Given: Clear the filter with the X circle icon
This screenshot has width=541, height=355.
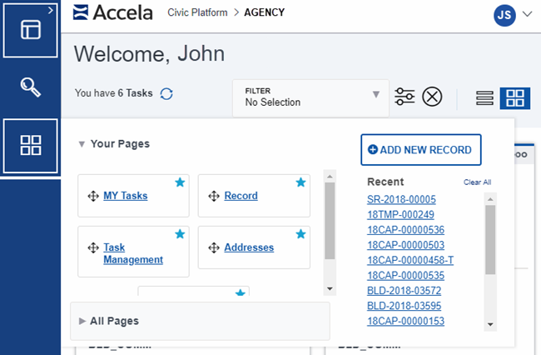Looking at the screenshot, I should click(432, 97).
